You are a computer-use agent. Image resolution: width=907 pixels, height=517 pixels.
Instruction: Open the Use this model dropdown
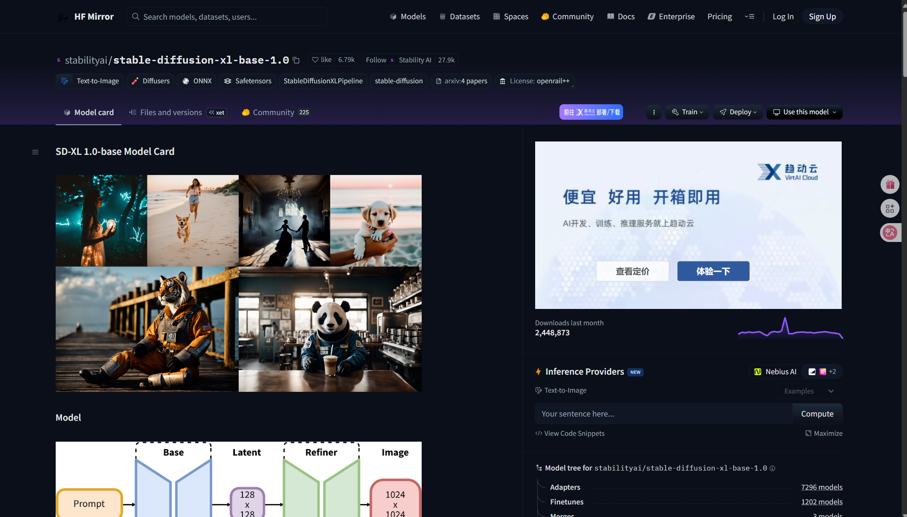tap(804, 112)
